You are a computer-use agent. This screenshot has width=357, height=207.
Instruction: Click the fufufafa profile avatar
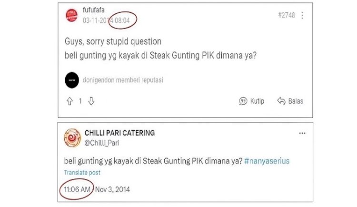(72, 15)
